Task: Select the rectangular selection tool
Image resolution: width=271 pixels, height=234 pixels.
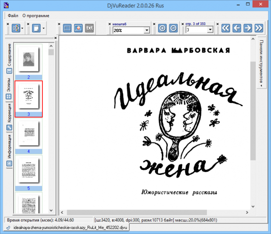Action: (x=67, y=28)
